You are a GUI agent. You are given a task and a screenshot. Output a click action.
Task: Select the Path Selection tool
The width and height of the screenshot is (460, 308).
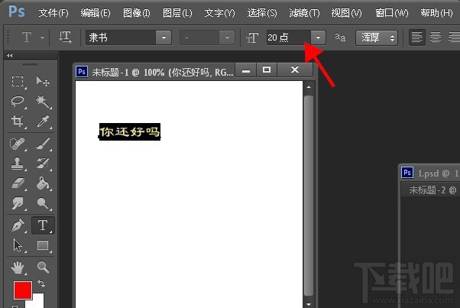[x=18, y=245]
